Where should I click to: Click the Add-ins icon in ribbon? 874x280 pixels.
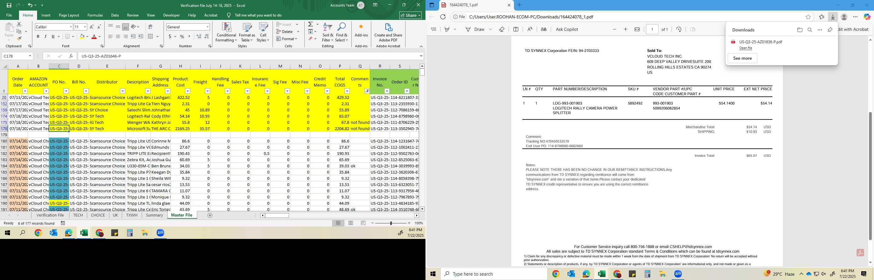(361, 30)
